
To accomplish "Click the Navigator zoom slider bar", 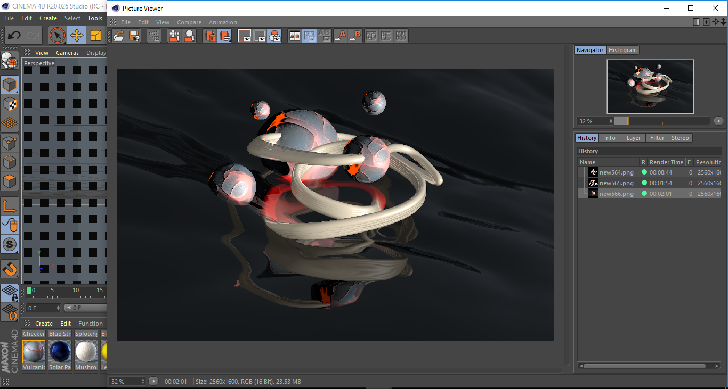I will (x=662, y=121).
